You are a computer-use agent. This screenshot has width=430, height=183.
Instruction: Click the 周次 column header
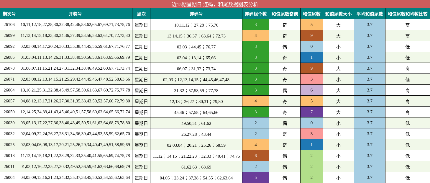click(141, 14)
